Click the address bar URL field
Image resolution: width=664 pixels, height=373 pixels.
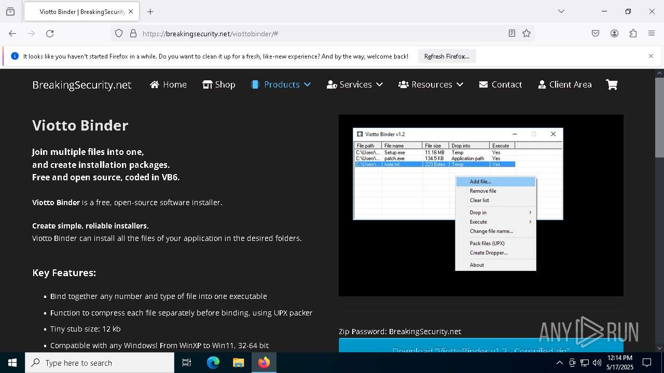coord(322,33)
